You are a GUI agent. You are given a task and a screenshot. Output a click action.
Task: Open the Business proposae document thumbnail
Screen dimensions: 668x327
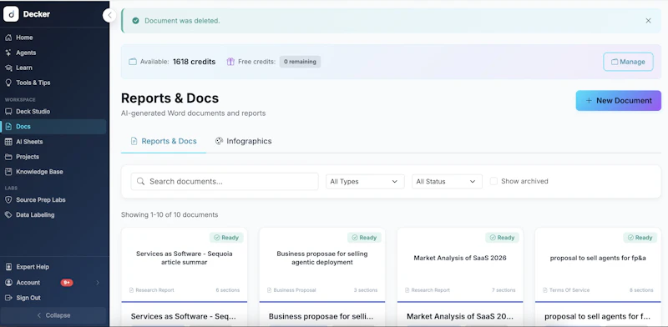(x=322, y=264)
